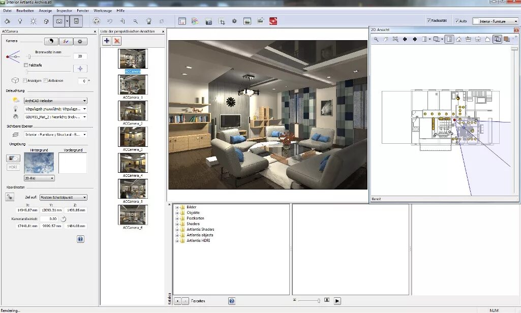
Task: Open the lights bulb inspector
Action: pyautogui.click(x=20, y=21)
